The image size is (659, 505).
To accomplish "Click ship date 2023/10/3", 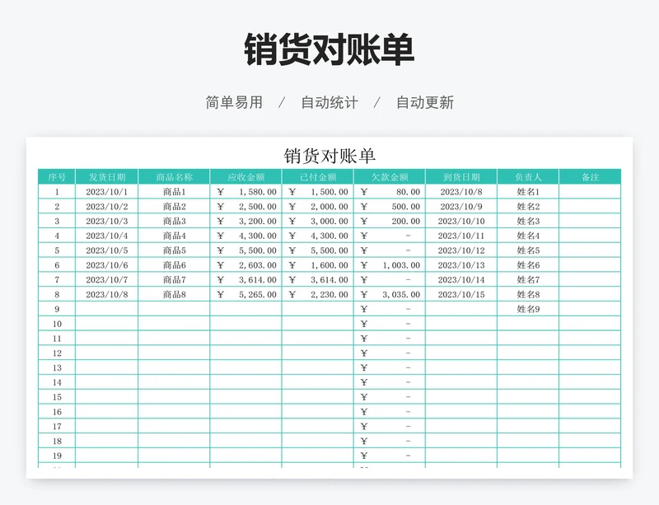I will point(107,221).
